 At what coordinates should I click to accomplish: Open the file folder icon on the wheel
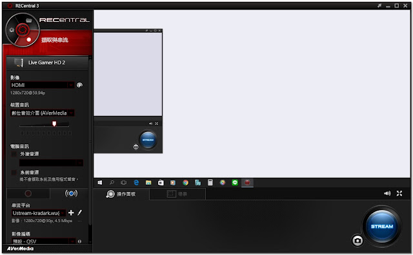(x=28, y=20)
